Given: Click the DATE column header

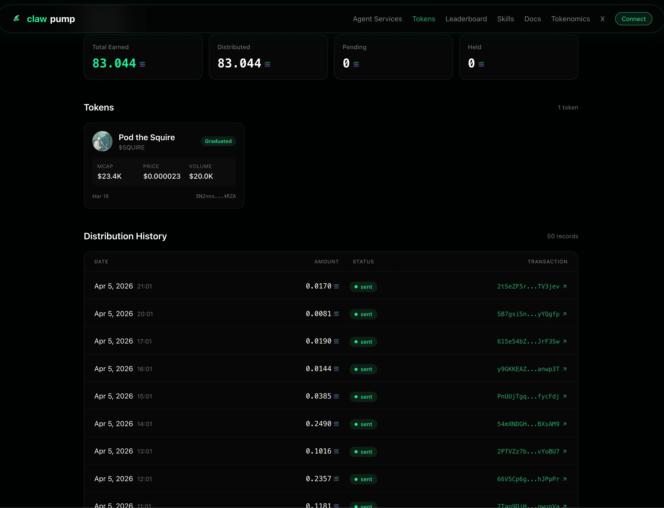Looking at the screenshot, I should tap(101, 262).
